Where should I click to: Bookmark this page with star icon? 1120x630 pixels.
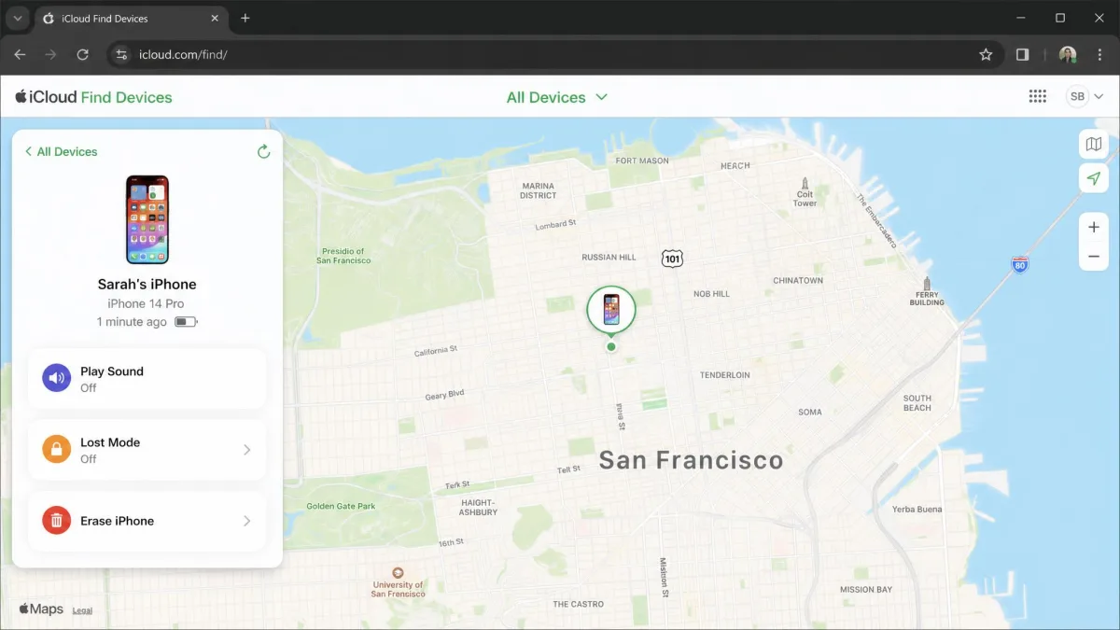986,54
